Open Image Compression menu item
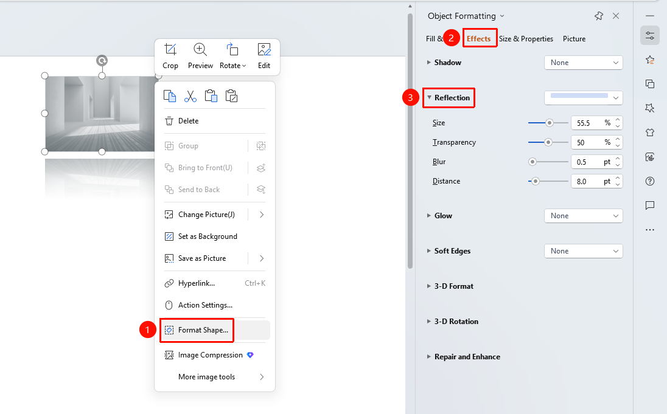667x414 pixels. pyautogui.click(x=215, y=356)
